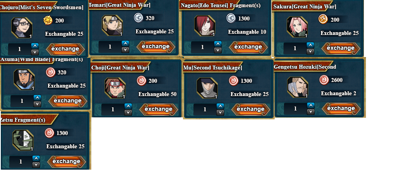Click Zetsu's black and white portrait

coord(23,140)
